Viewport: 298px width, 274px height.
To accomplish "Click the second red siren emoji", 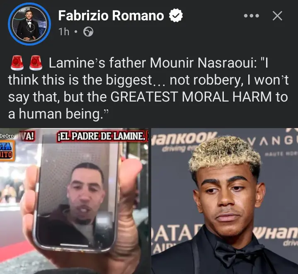I will tap(36, 63).
